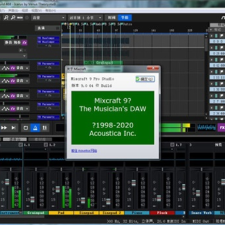Play from the fifth marker using its arrow
Viewport: 225px width, 225px height.
[x=211, y=84]
